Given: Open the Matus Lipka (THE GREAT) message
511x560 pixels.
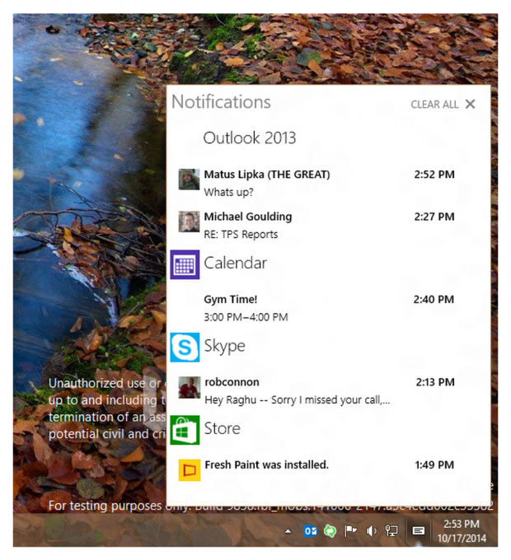Looking at the screenshot, I should (267, 175).
